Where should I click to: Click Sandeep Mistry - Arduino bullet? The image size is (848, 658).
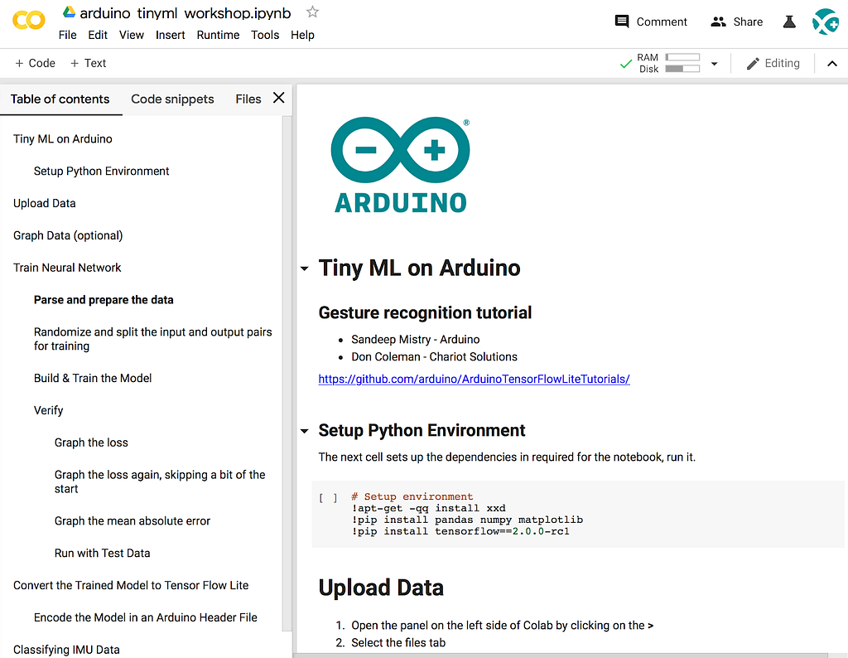pos(416,339)
